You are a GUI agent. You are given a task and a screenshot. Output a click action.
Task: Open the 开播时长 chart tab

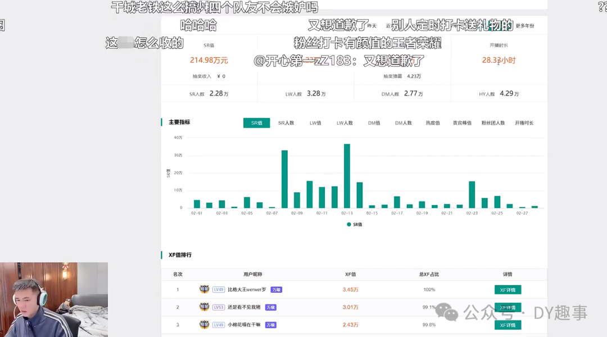click(x=524, y=123)
